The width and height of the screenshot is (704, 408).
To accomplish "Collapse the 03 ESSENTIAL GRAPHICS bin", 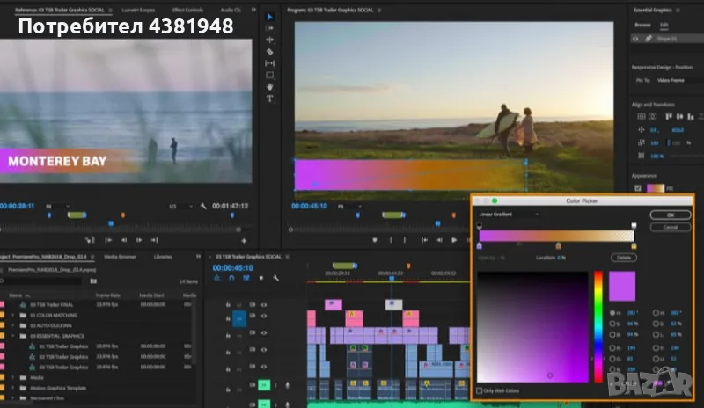I will click(14, 335).
